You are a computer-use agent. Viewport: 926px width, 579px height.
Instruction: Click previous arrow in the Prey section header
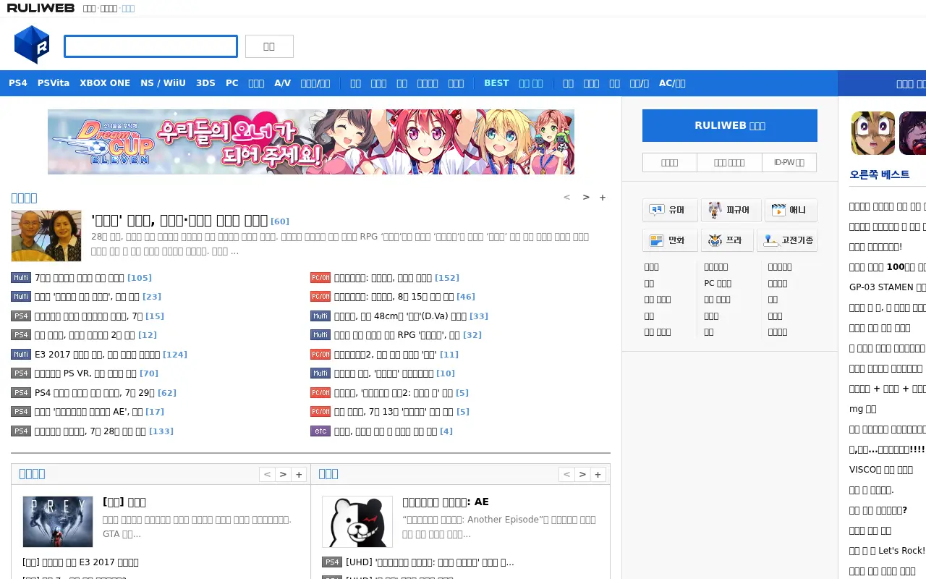pos(267,475)
